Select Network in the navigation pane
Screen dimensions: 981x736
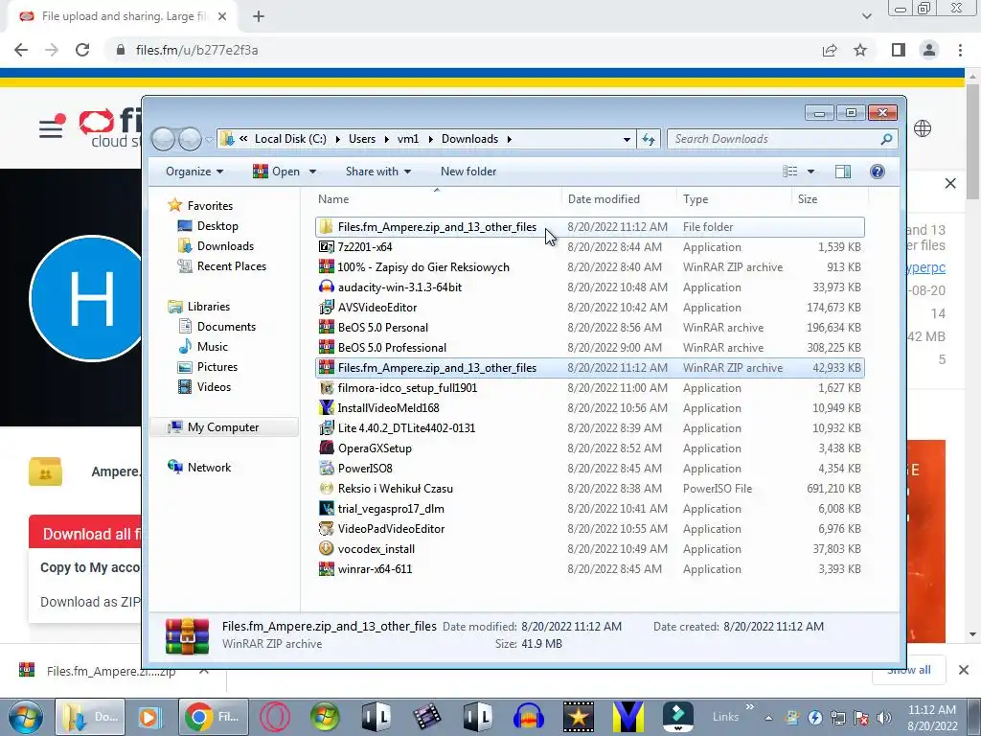209,468
